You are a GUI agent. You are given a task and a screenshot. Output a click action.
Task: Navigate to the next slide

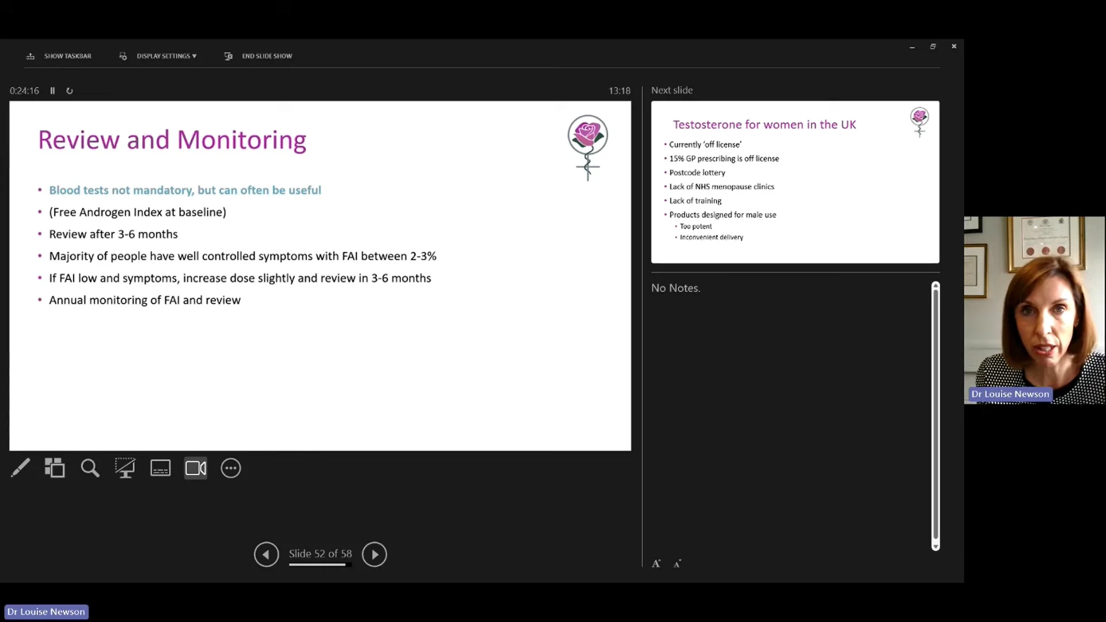pyautogui.click(x=374, y=553)
